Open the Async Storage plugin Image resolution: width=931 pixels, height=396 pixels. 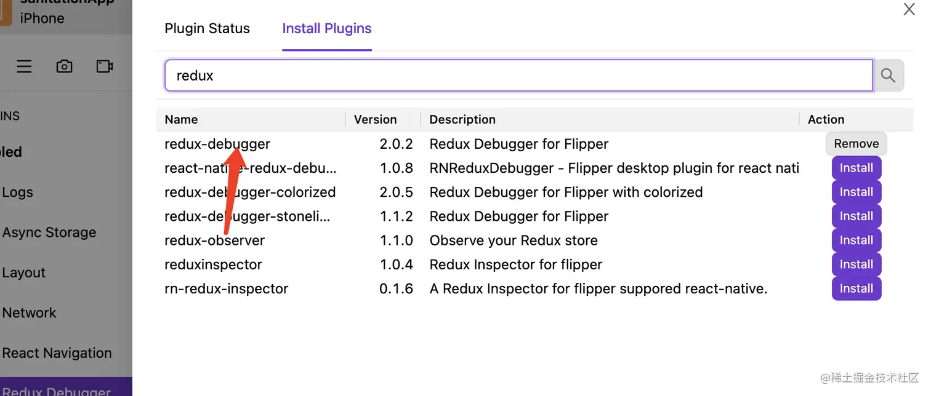tap(49, 232)
